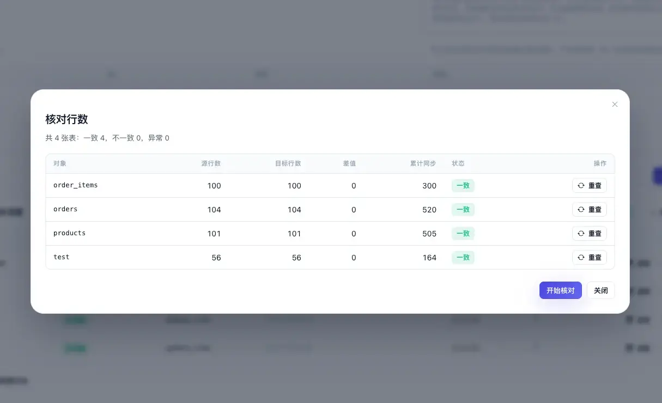Viewport: 662px width, 403px height.
Task: Select the products table name
Action: (x=70, y=233)
